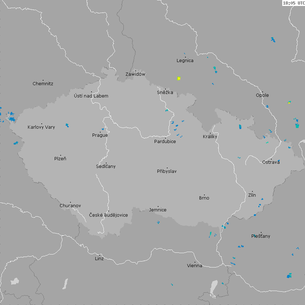Click the Prague city label
This screenshot has height=305, width=305.
tap(100, 135)
